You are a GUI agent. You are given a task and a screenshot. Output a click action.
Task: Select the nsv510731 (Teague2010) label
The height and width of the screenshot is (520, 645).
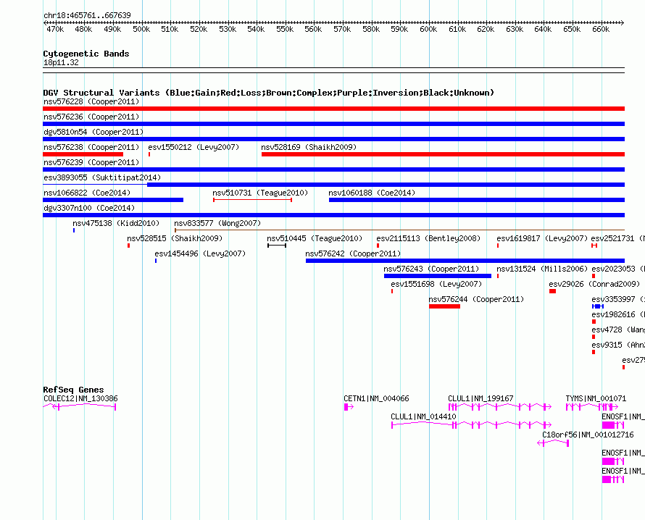click(x=260, y=193)
